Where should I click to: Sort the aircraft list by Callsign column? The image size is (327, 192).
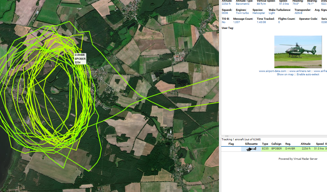pyautogui.click(x=276, y=144)
